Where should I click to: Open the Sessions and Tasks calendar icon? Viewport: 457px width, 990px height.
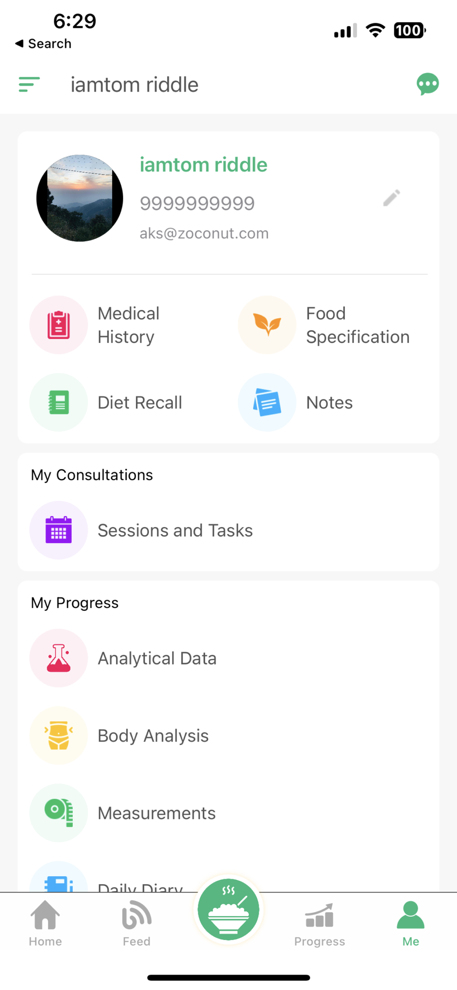tap(59, 530)
